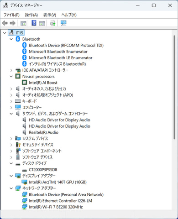Click the Back arrow toolbar icon
Viewport: 178px width, 219px height.
click(5, 23)
